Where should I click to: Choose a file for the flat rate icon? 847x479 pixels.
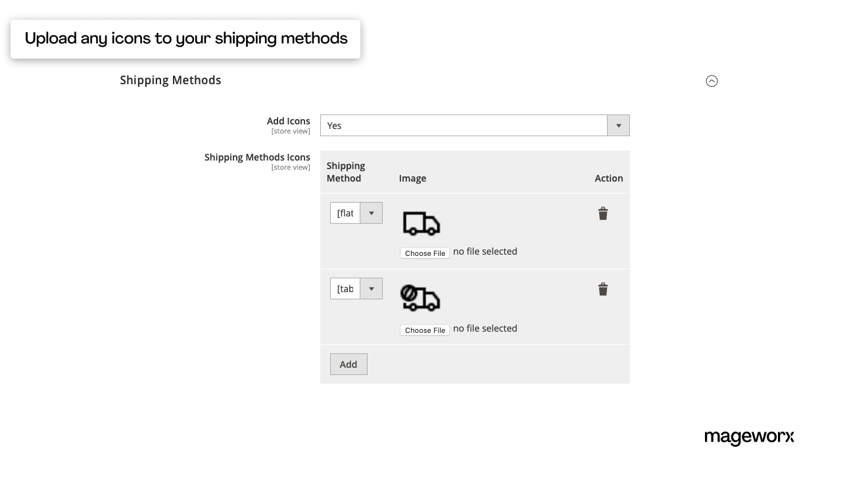coord(424,253)
